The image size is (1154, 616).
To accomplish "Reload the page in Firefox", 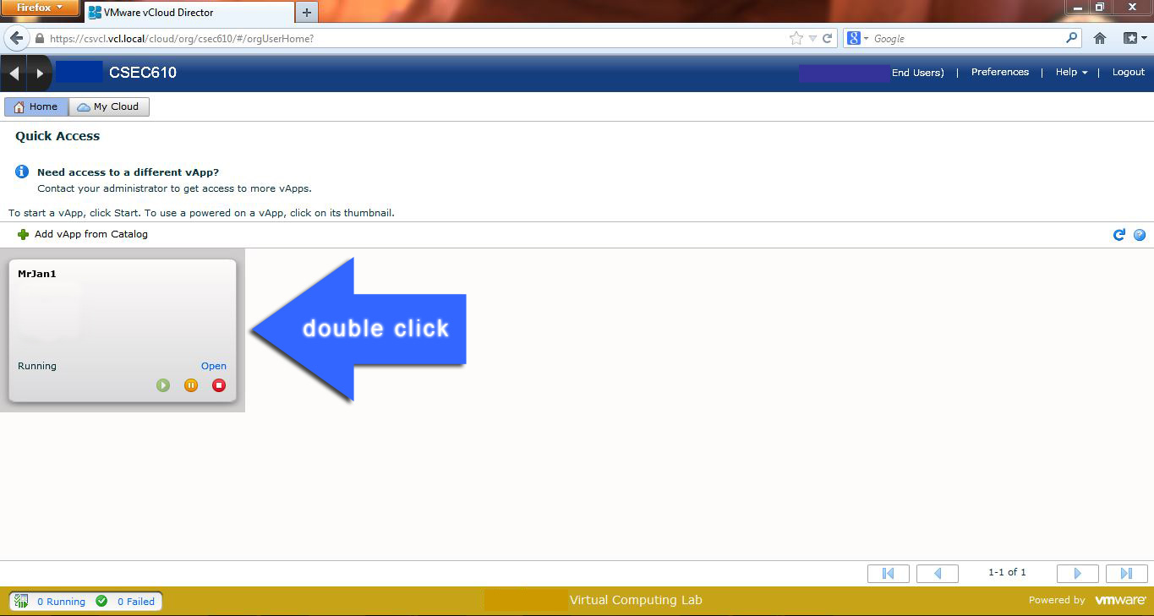I will point(828,38).
